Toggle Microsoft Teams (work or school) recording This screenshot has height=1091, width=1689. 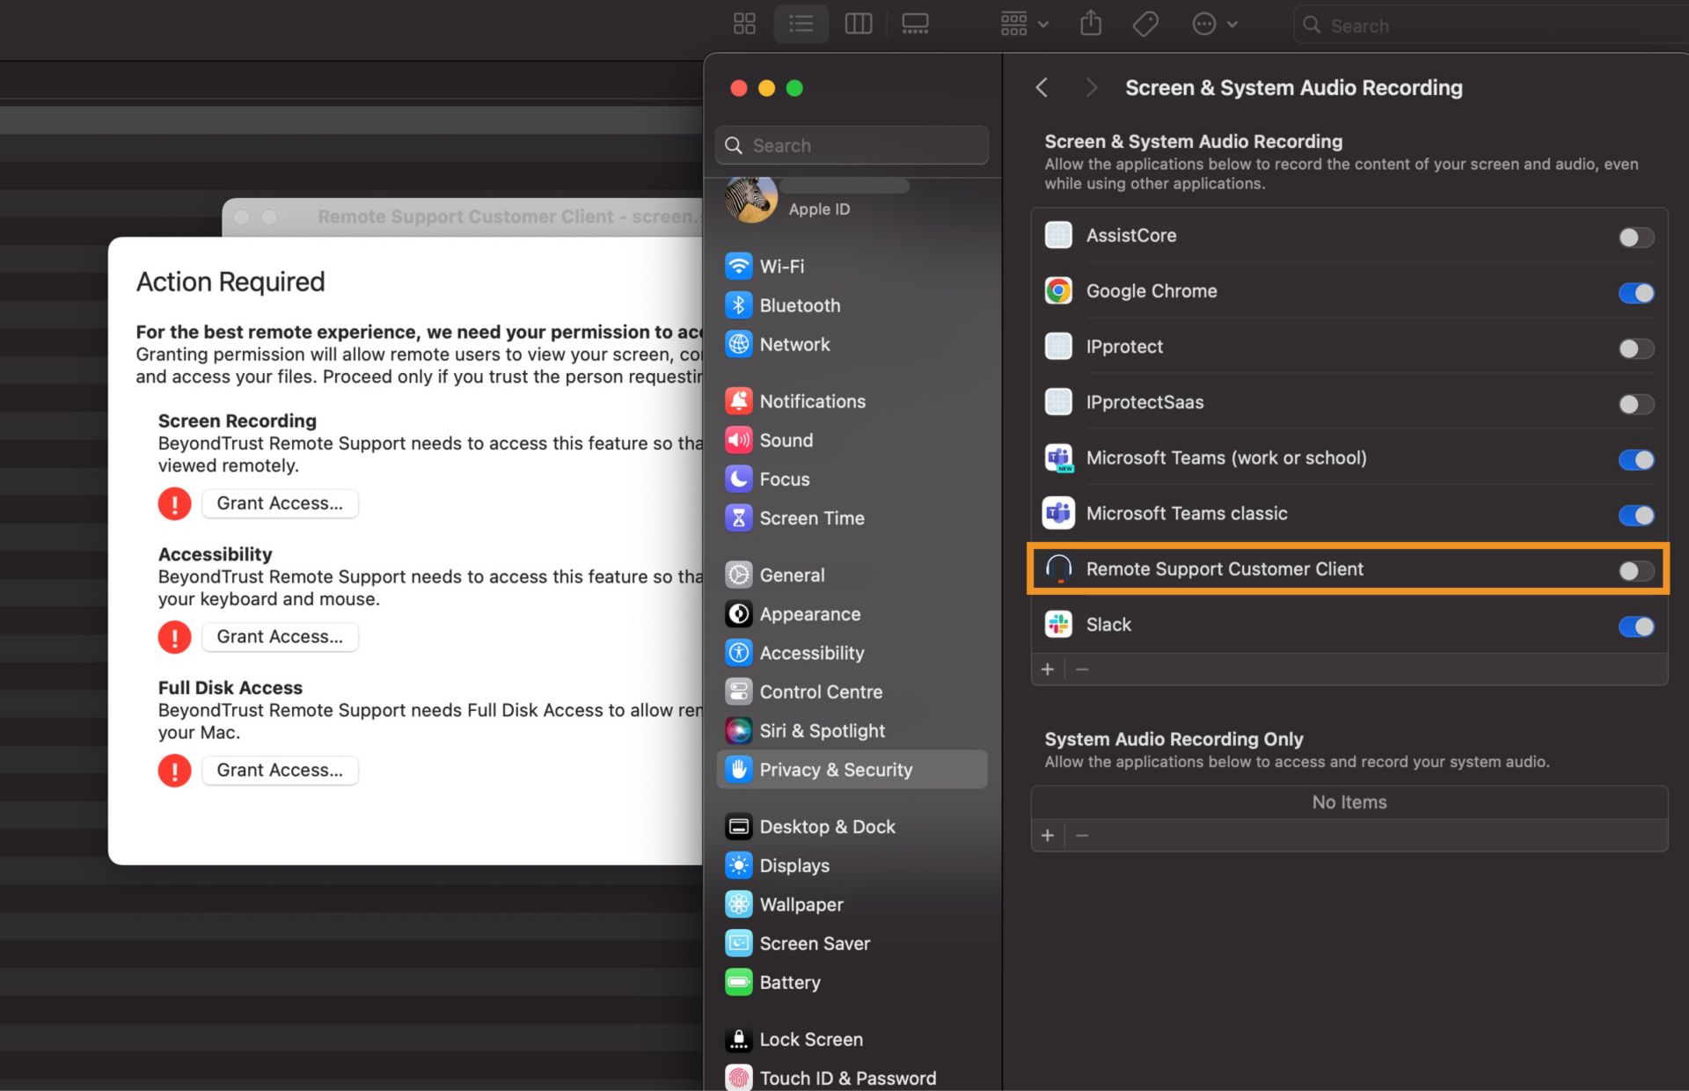(x=1636, y=459)
